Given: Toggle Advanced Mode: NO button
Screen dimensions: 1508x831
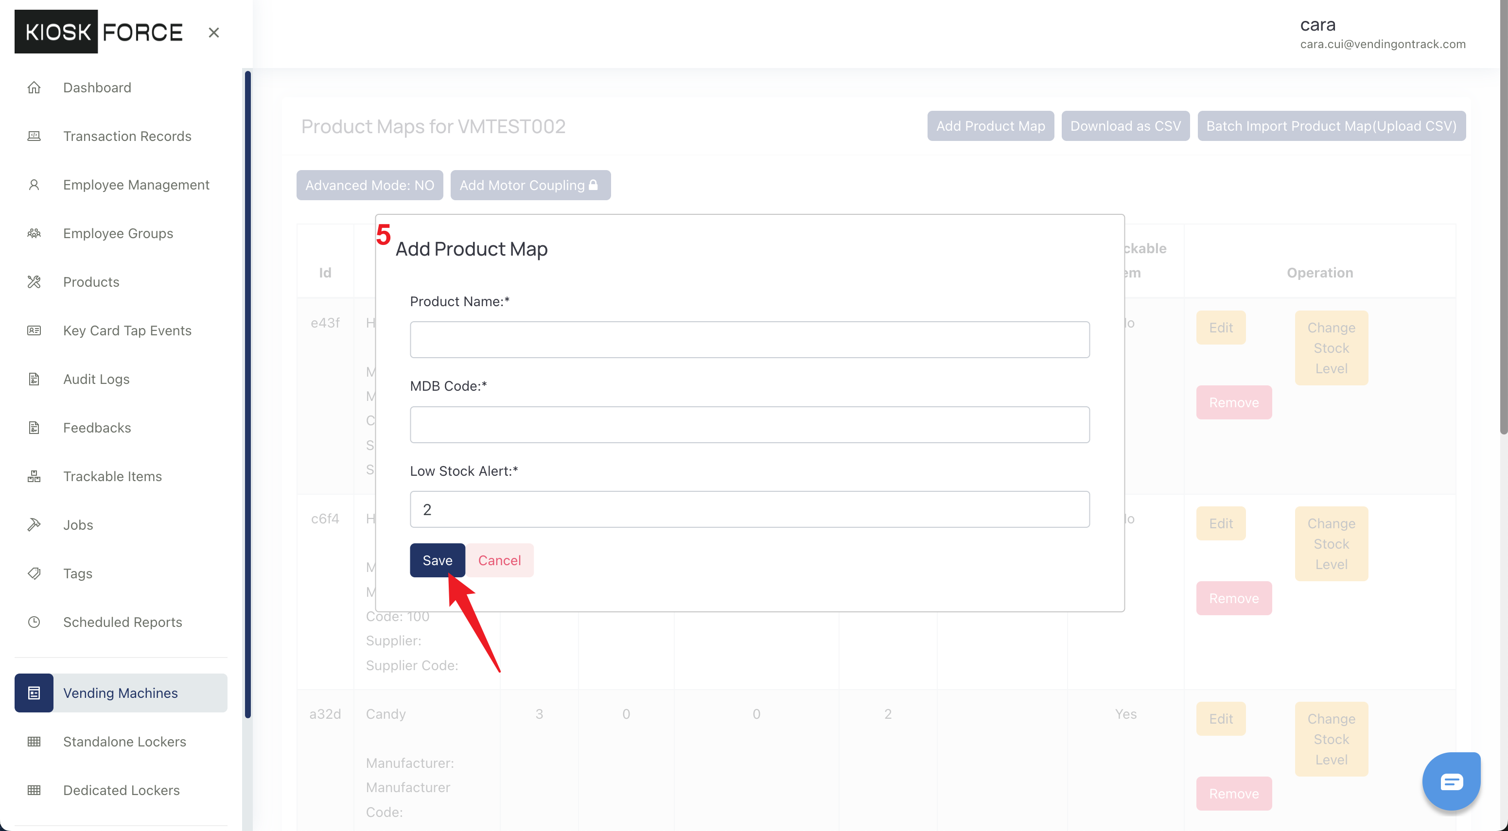Looking at the screenshot, I should tap(369, 184).
